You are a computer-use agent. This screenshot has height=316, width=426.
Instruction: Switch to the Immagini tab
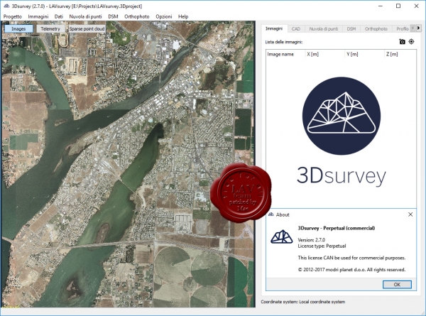click(x=274, y=28)
